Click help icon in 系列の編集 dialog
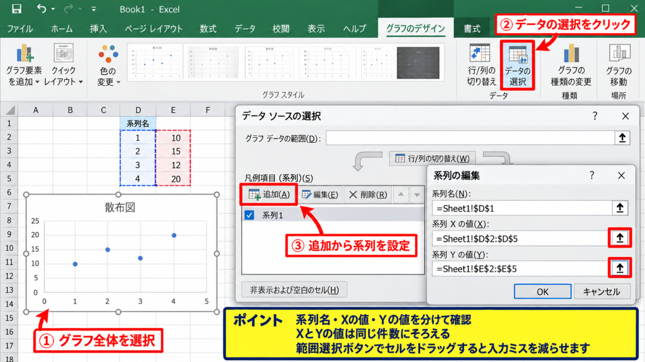645x362 pixels. tap(593, 175)
